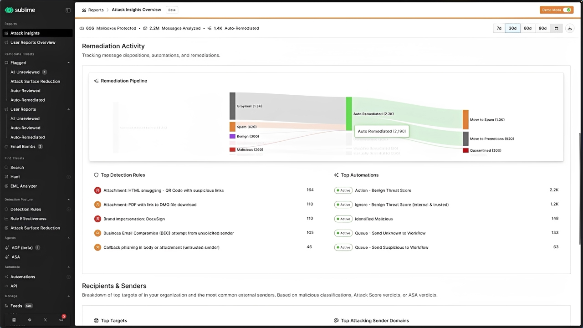The image size is (583, 328).
Task: Select the 7d time range
Action: [499, 28]
